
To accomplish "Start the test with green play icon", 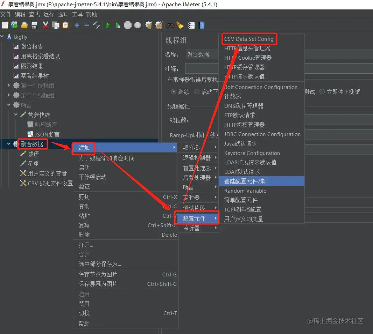I will (x=108, y=25).
